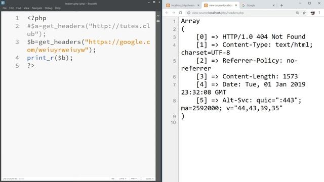Open the Chrome three-dot menu
Screen dimensions: 324x182
pos(319,13)
